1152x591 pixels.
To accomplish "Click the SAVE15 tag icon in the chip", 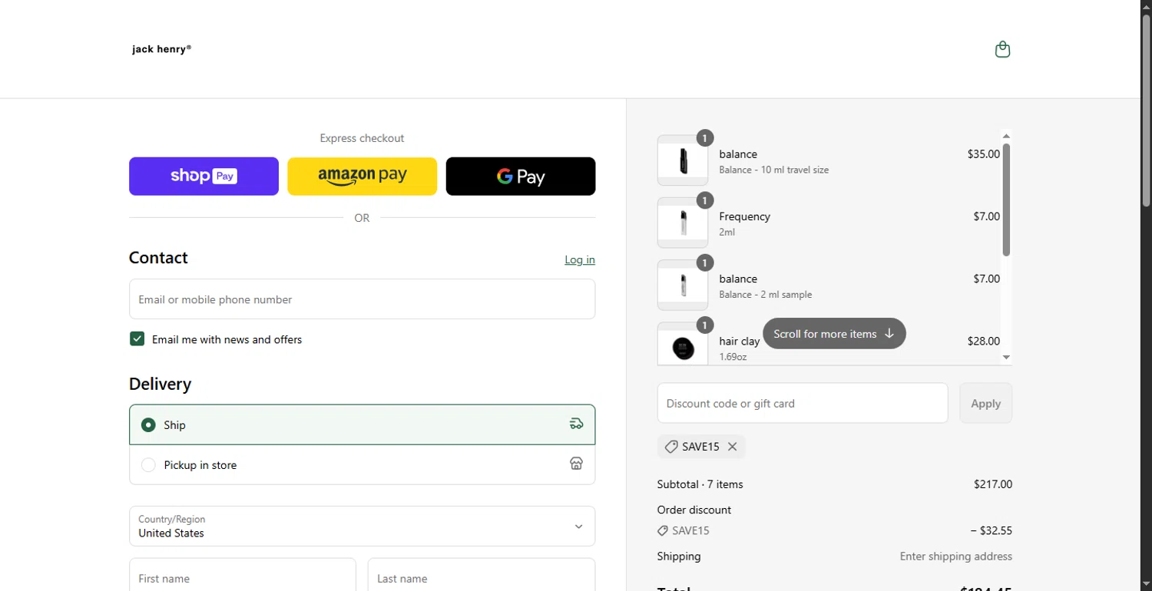I will click(x=671, y=447).
